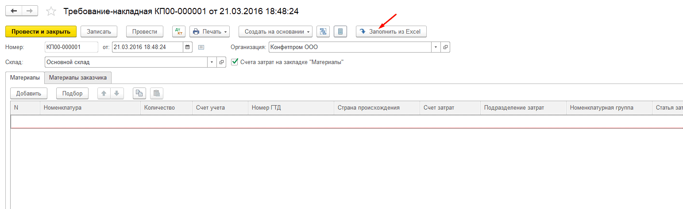Click the Счет затрат column header
The height and width of the screenshot is (209, 683).
pyautogui.click(x=450, y=107)
